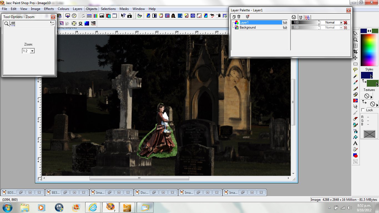This screenshot has width=379, height=213.
Task: Select the Text tool
Action: coord(355,143)
